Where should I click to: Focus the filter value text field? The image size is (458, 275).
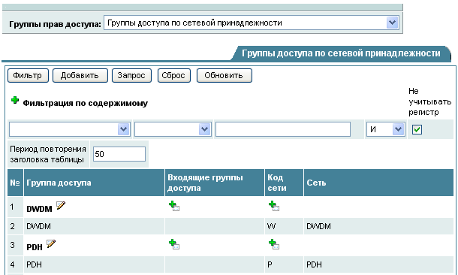283,129
